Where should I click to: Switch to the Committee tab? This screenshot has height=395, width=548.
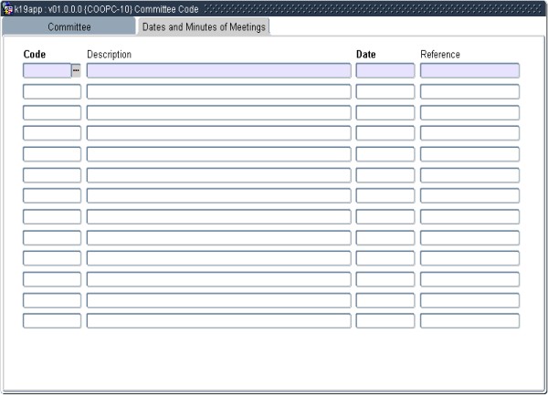click(x=69, y=27)
